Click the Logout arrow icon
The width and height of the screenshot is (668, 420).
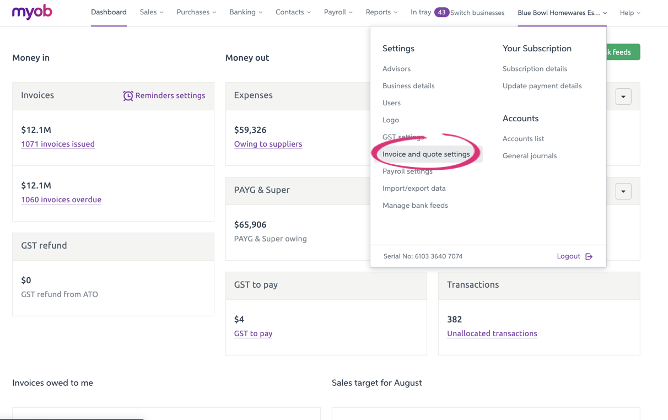point(589,256)
